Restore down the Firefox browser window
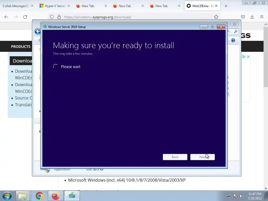The height and width of the screenshot is (201, 268). click(x=255, y=3)
